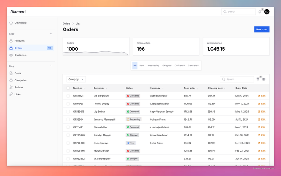
Task: Click Orders breadcrumb link
Action: 66,23
